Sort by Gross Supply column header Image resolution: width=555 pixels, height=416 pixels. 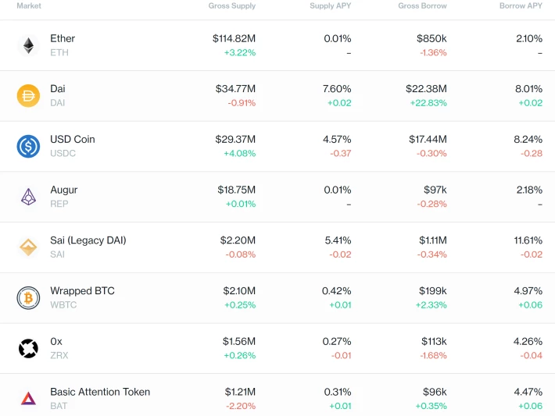232,5
